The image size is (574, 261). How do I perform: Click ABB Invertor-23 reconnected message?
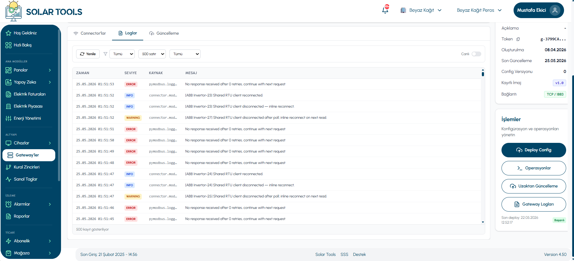(224, 95)
